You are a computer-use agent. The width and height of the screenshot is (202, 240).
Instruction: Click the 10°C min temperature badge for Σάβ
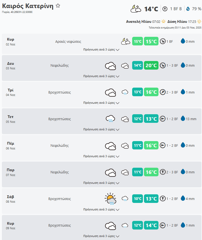coord(138,199)
